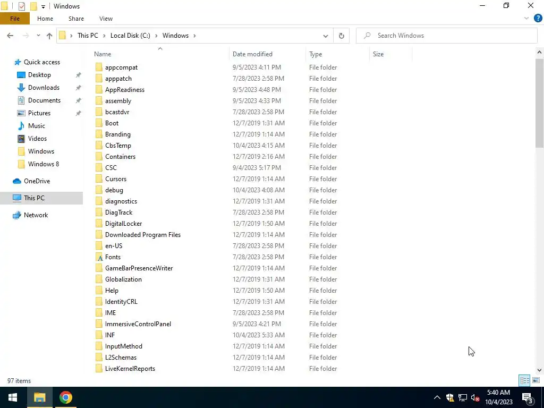
Task: Click the scrollbar down arrow
Action: click(x=539, y=370)
